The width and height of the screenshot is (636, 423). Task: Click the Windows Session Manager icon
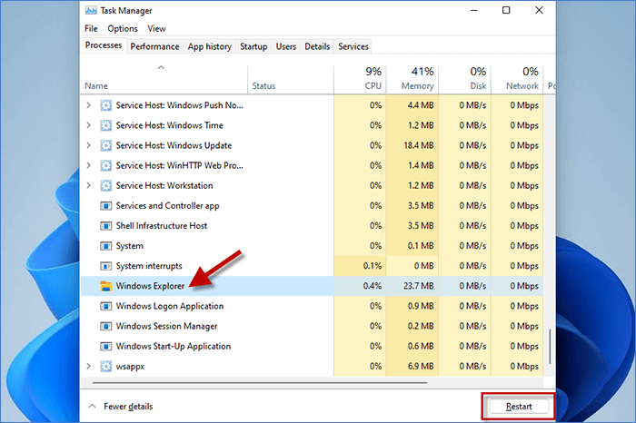[x=106, y=326]
